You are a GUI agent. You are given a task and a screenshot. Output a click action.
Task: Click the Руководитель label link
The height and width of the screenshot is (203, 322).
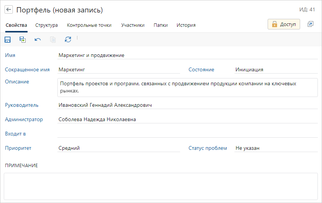[22, 105]
